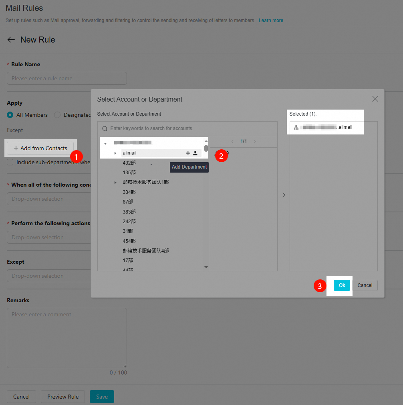The width and height of the screenshot is (403, 405).
Task: Click the search magnifier icon in dialog
Action: [105, 128]
